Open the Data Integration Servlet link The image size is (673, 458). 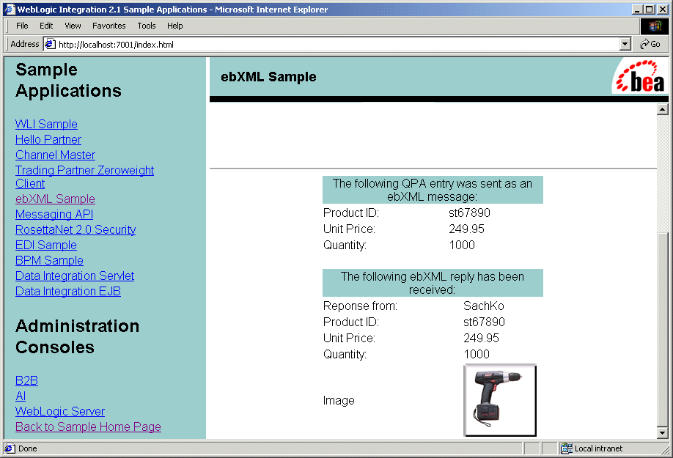75,276
